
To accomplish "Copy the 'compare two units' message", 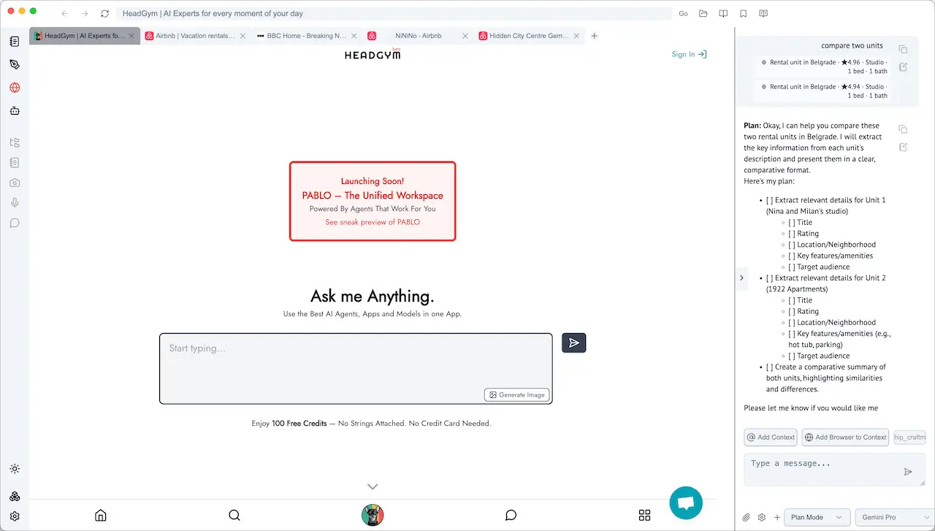I will point(903,49).
